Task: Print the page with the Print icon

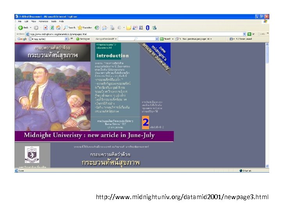Action: [112, 28]
